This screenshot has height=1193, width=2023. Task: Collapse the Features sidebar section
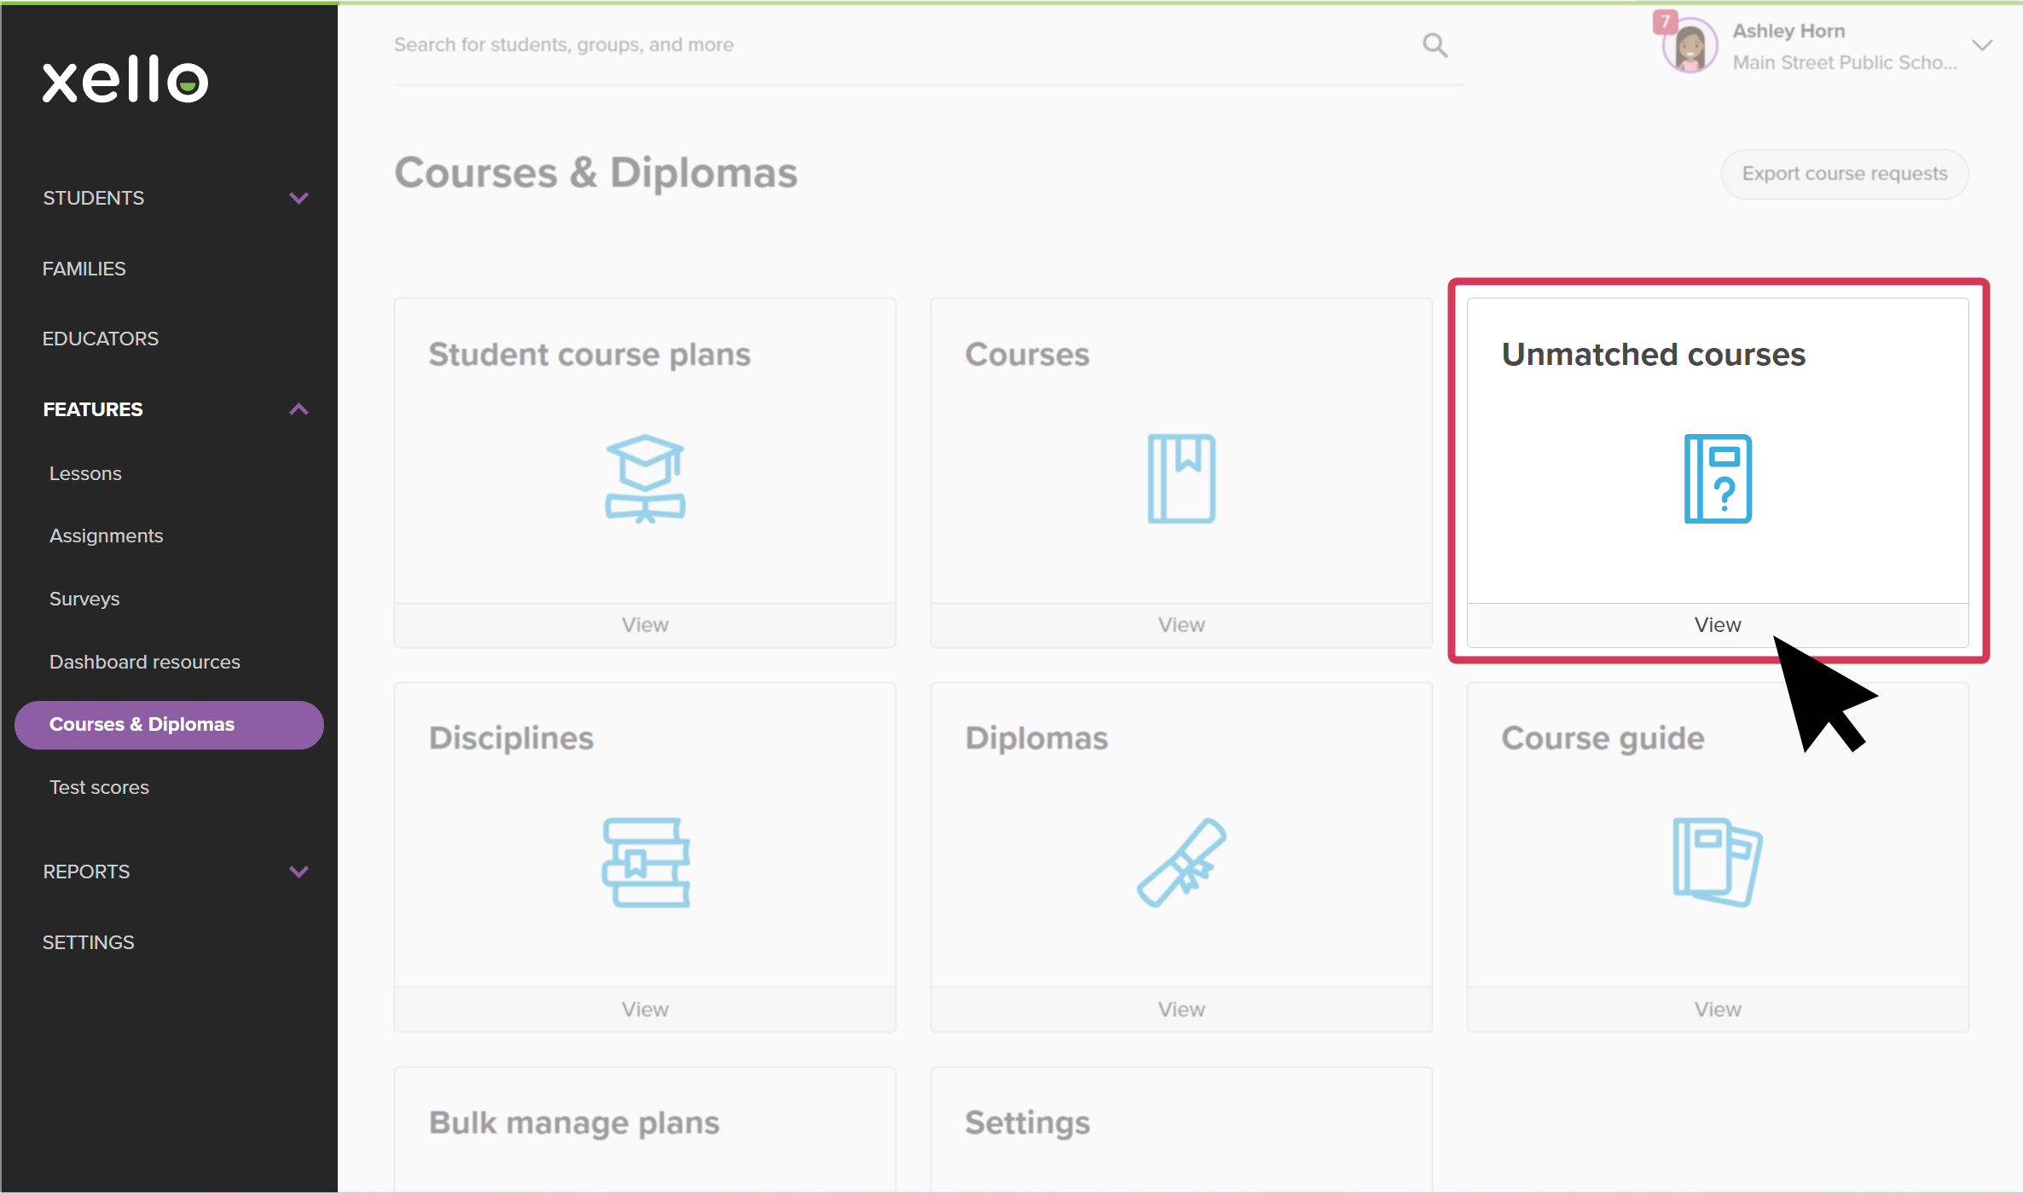pos(299,409)
